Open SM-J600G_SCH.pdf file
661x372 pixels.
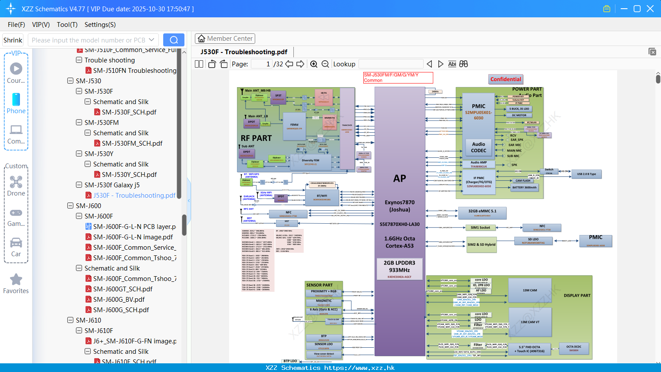coord(121,310)
